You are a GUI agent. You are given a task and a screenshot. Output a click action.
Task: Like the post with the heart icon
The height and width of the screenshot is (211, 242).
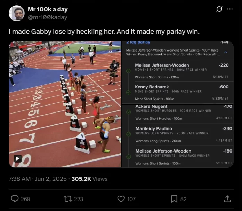[x=121, y=199]
